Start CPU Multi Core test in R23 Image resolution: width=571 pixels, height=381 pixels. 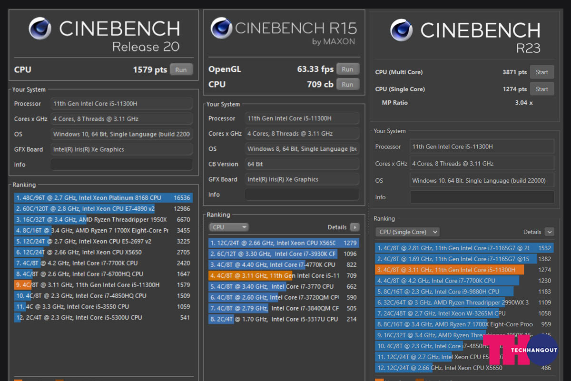pyautogui.click(x=542, y=72)
